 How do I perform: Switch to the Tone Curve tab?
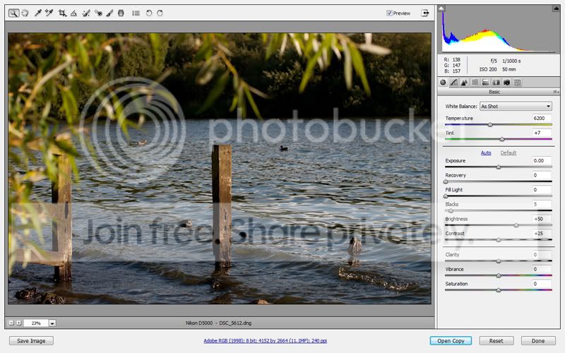tap(453, 83)
